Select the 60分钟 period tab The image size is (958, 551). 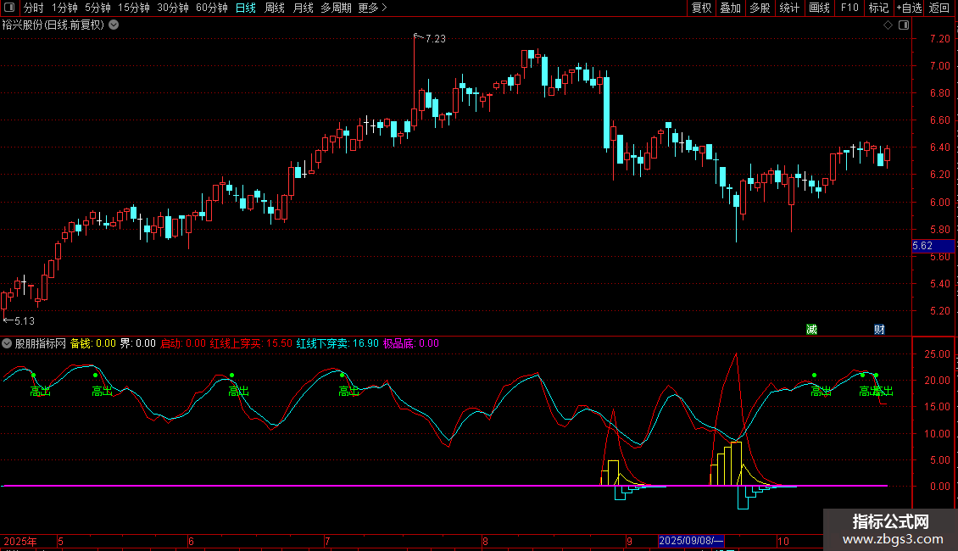(x=211, y=8)
